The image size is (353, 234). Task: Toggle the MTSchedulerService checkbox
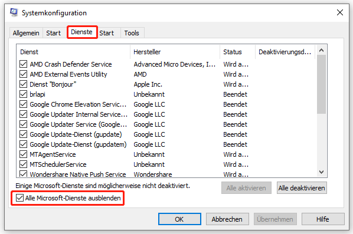24,164
